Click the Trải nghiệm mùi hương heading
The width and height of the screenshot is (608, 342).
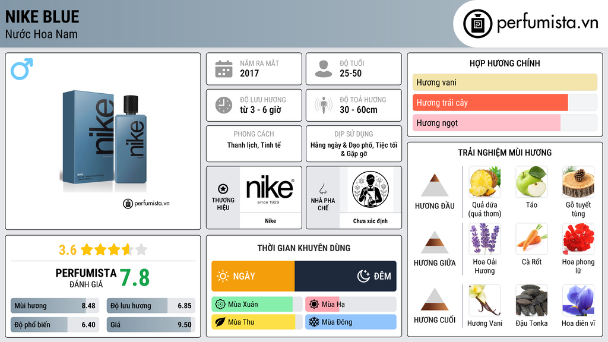(x=505, y=153)
